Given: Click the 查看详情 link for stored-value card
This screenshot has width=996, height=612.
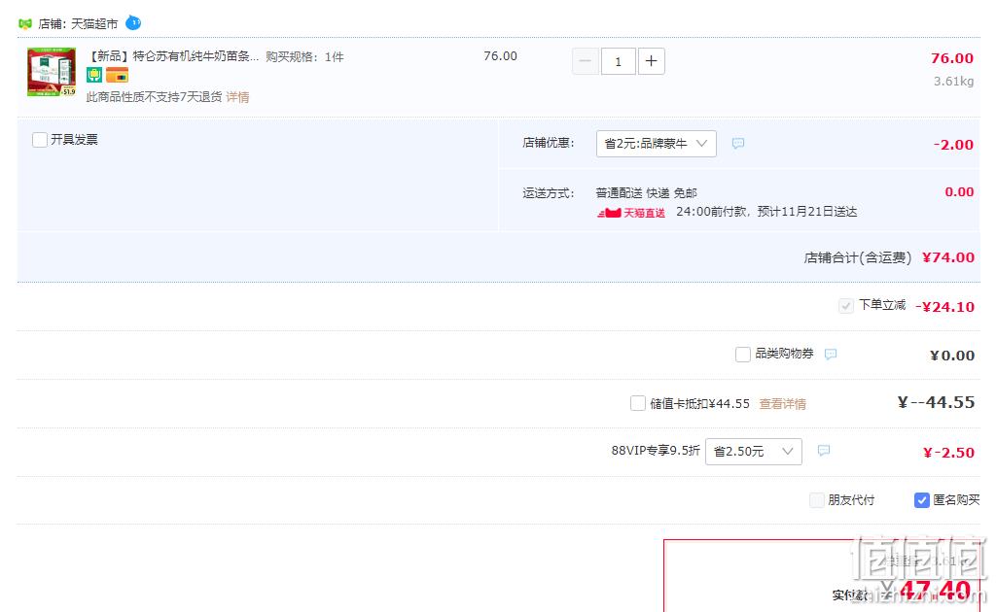Looking at the screenshot, I should pyautogui.click(x=783, y=404).
